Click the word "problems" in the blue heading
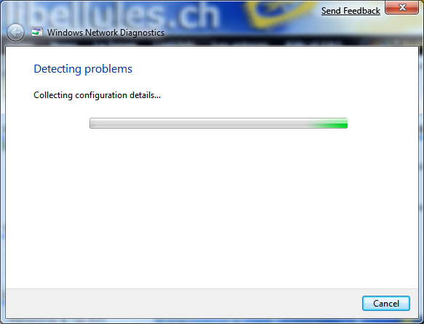Screen dimensions: 424x324 [x=108, y=70]
